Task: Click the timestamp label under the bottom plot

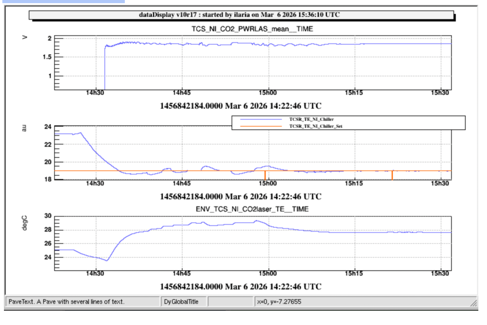Action: click(x=240, y=286)
